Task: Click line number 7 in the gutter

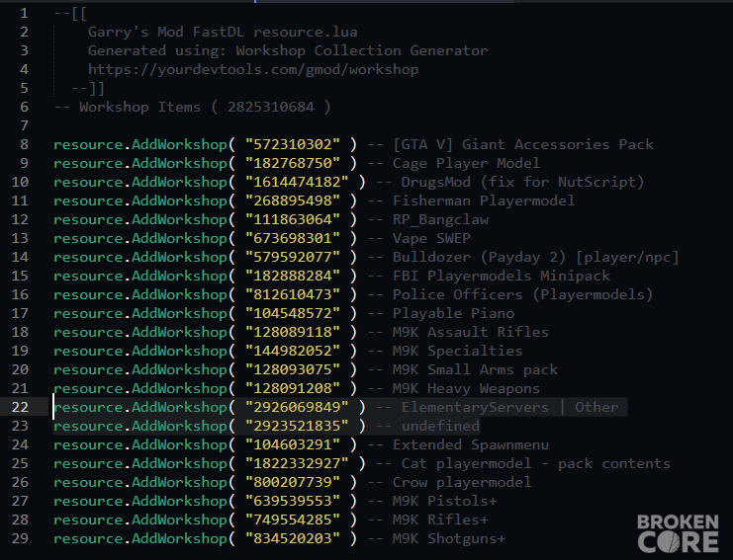Action: click(24, 125)
